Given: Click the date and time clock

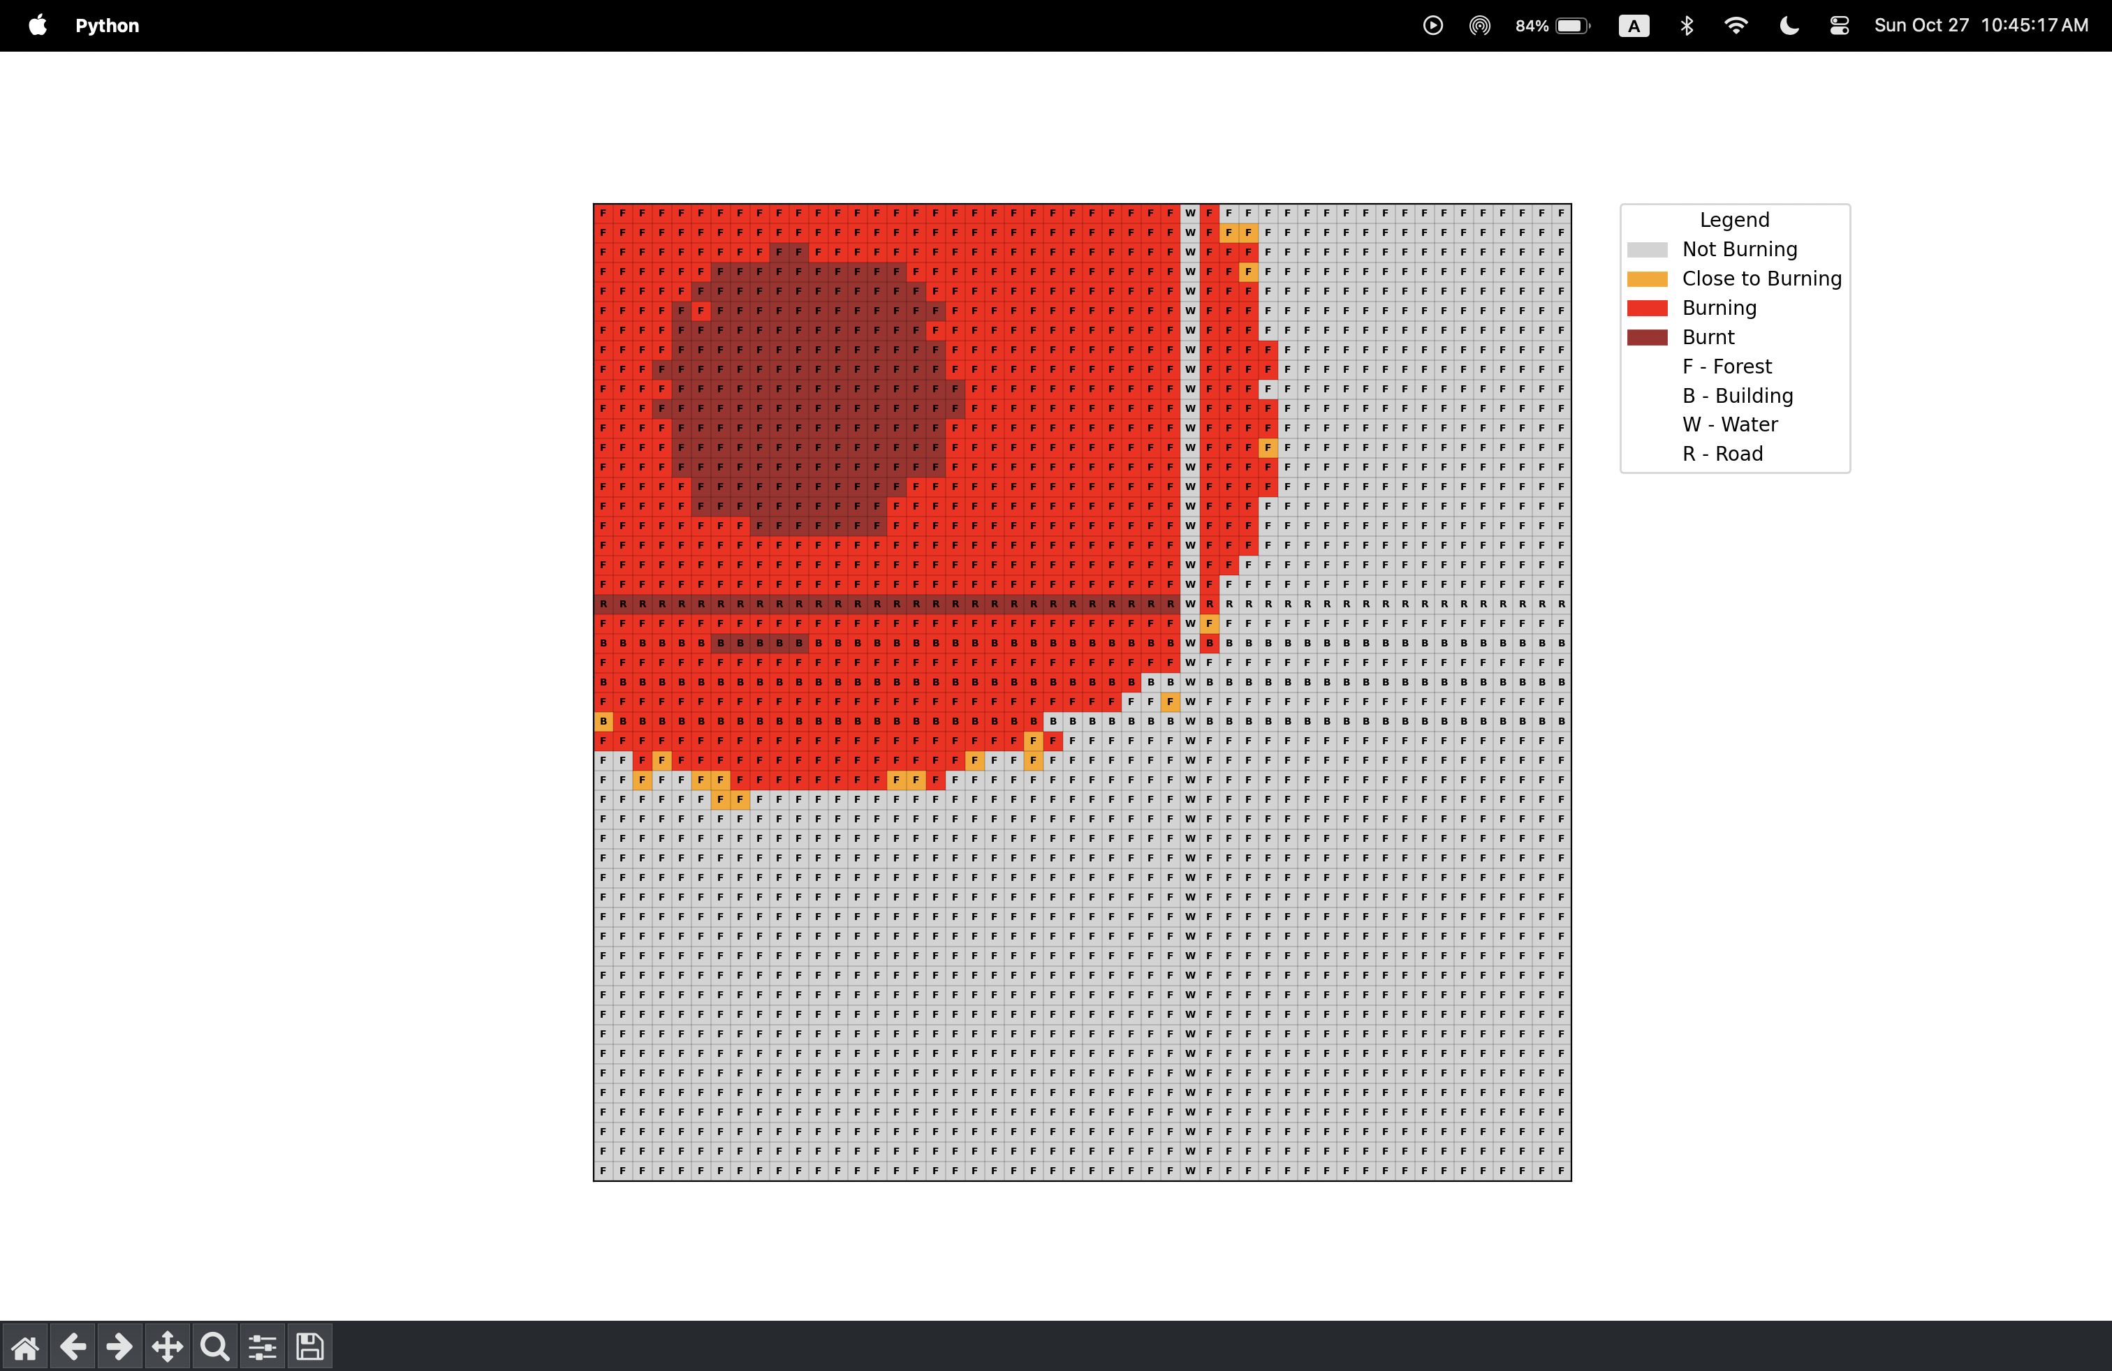Looking at the screenshot, I should tap(1981, 25).
